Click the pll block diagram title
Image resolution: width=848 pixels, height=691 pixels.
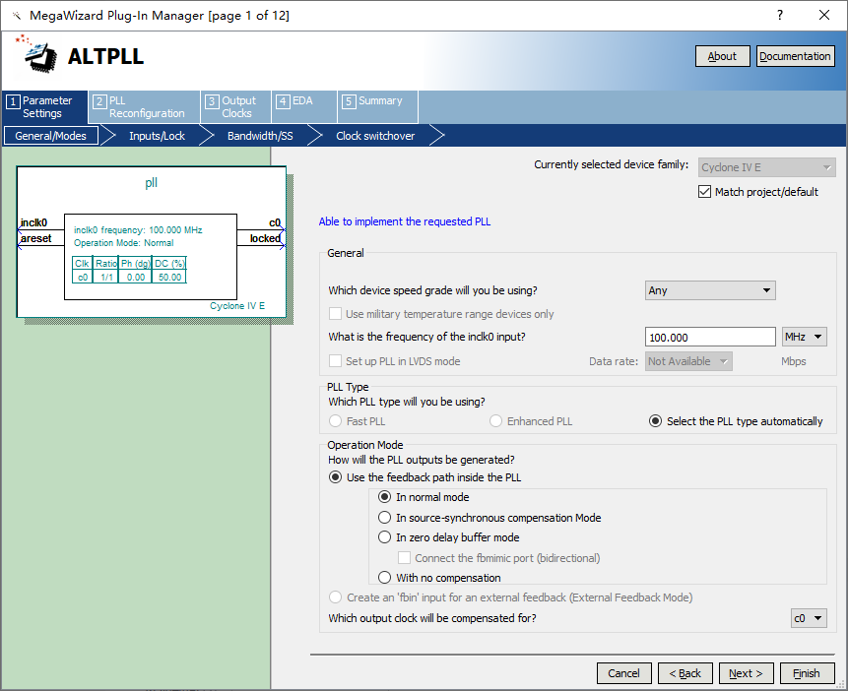tap(152, 183)
